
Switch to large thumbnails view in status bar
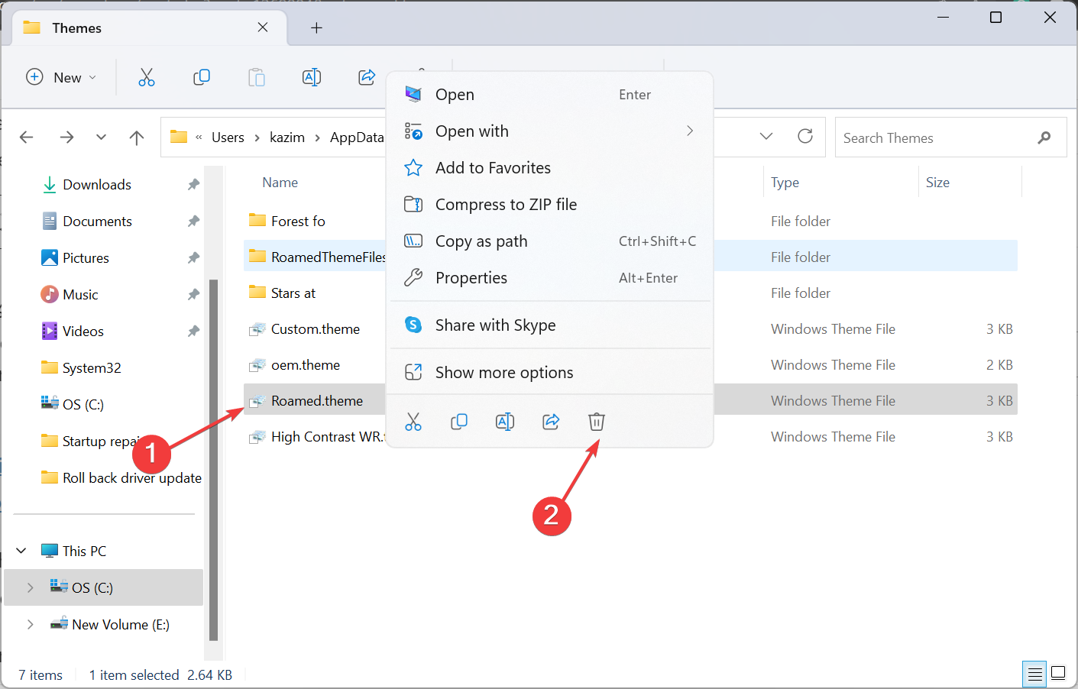coord(1058,674)
